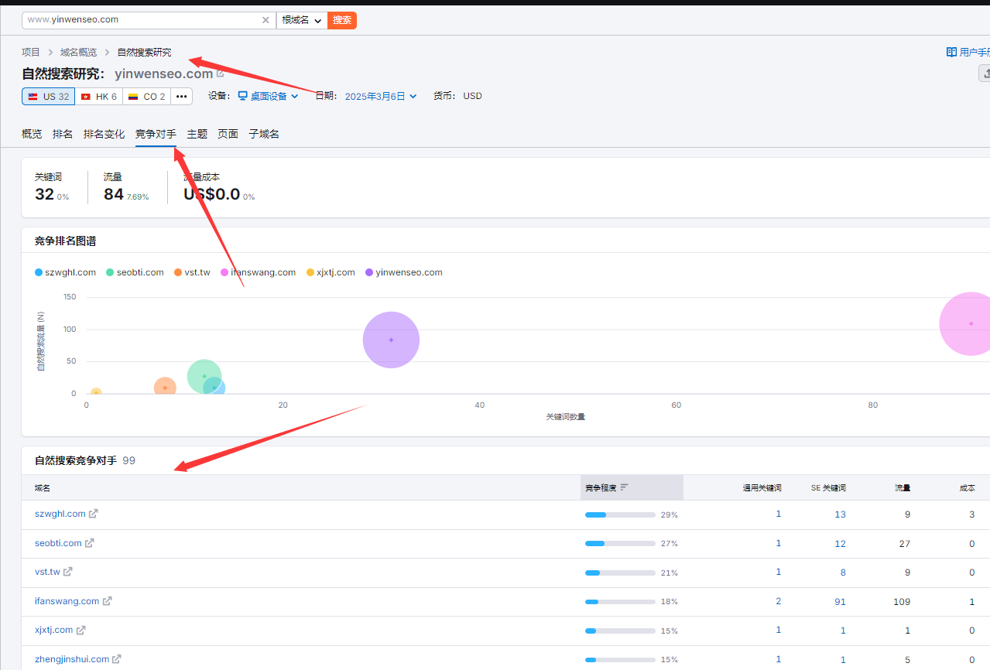Click the purple yinwenseo.com bubble in chart
Viewport: 990px width, 670px height.
(391, 340)
